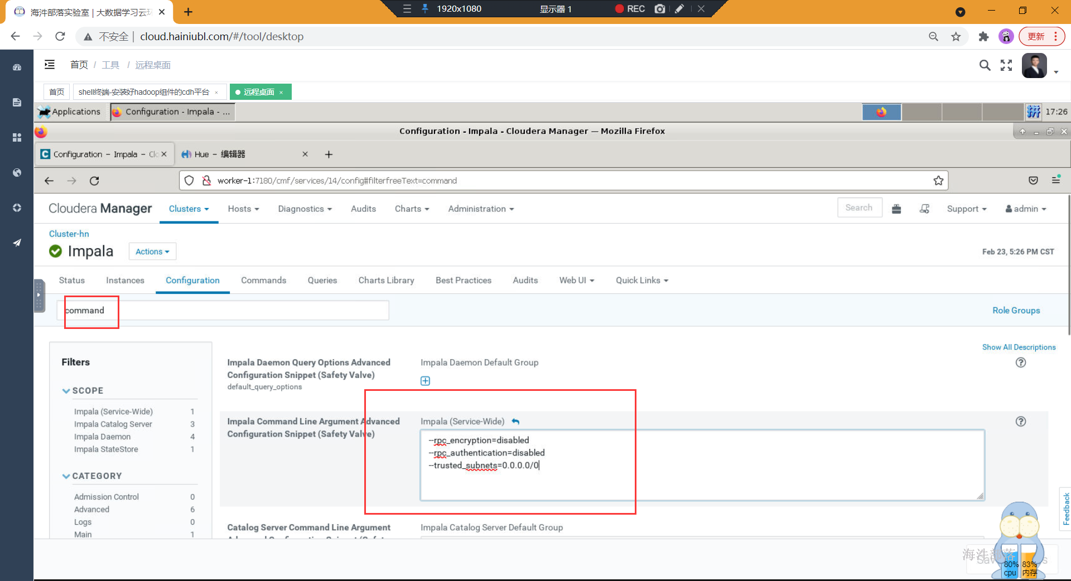
Task: Click the globe icon in left sidebar
Action: pyautogui.click(x=17, y=172)
